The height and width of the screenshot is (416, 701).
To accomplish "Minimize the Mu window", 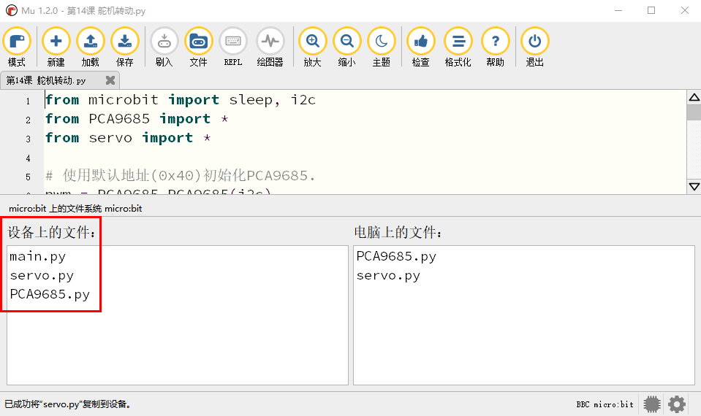I will 618,10.
